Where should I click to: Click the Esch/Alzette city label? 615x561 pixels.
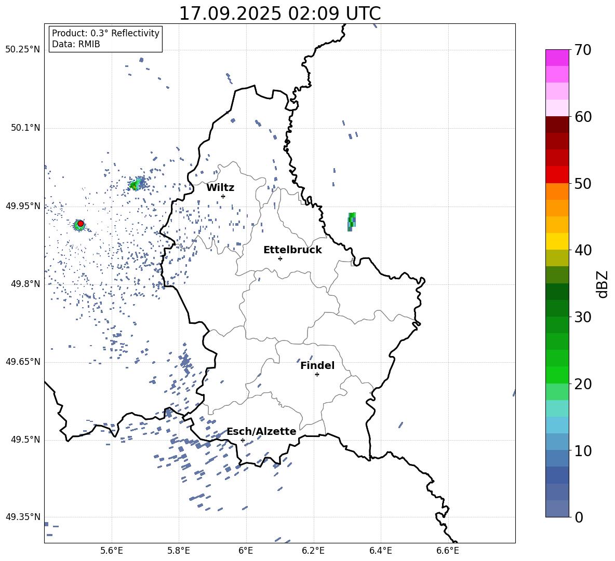click(261, 432)
